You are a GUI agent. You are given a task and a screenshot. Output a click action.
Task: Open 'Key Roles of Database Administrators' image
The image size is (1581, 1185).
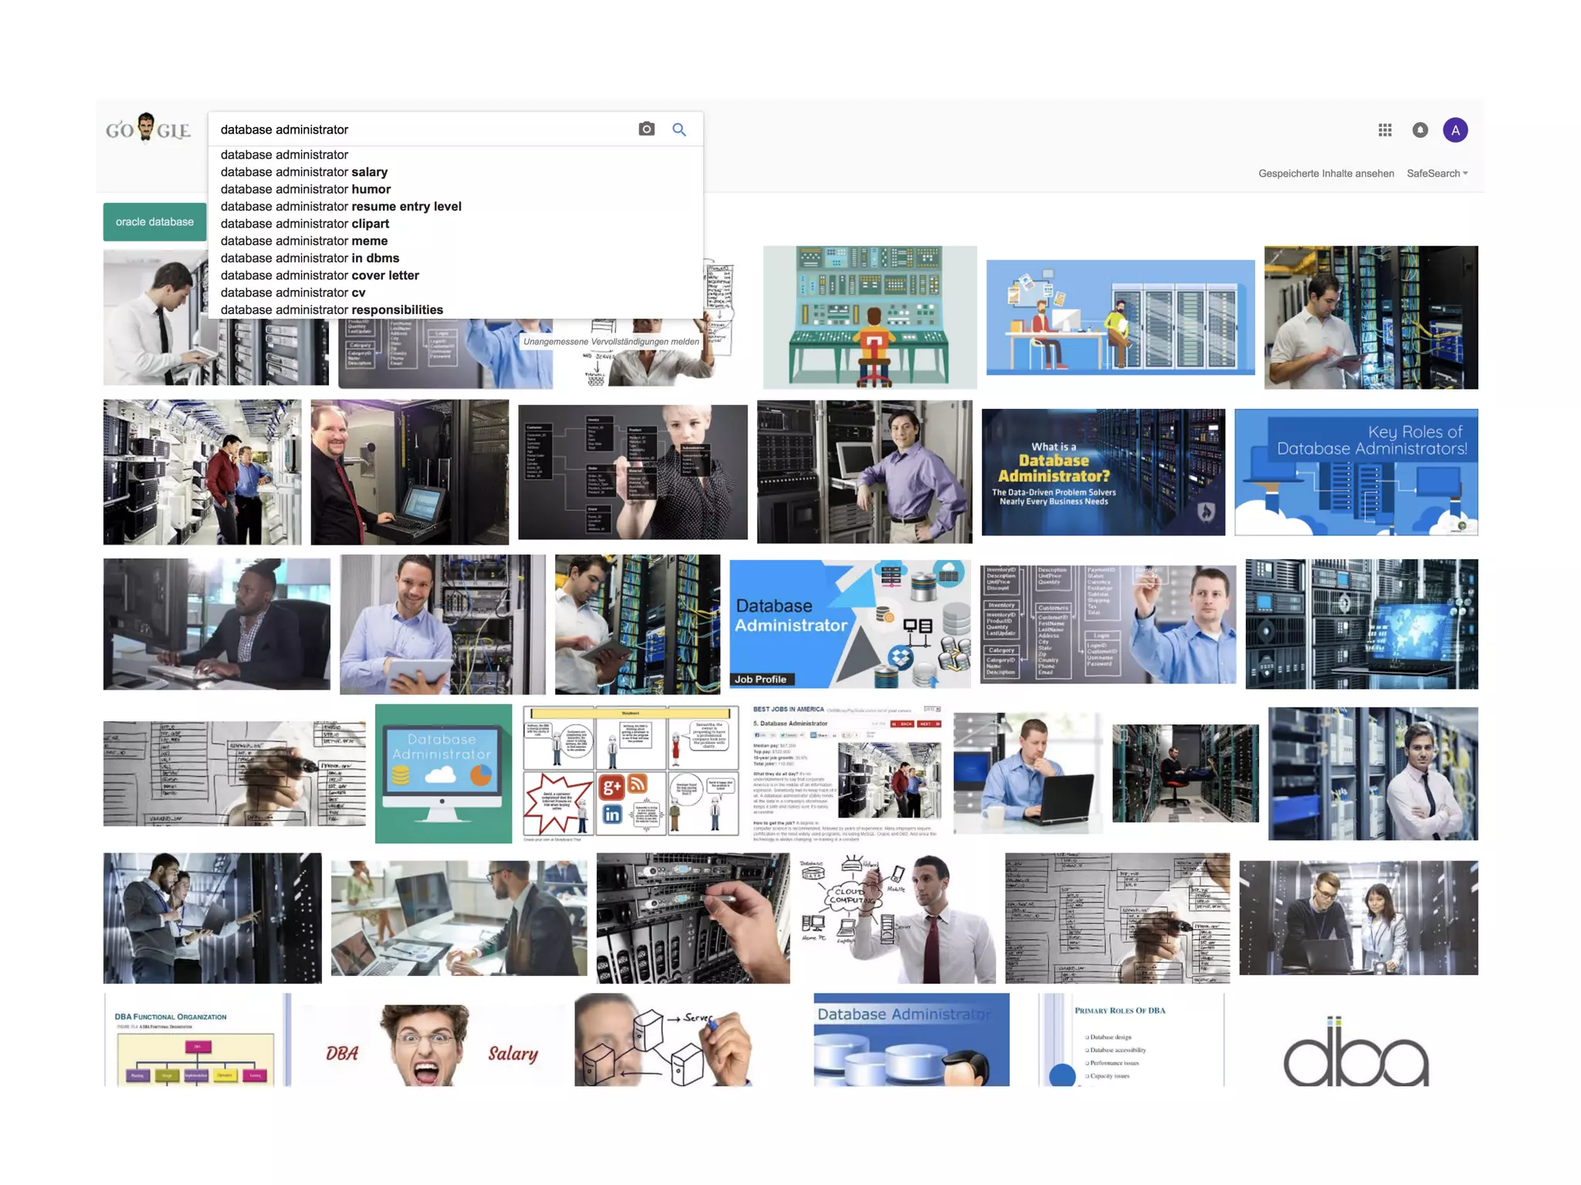coord(1356,472)
